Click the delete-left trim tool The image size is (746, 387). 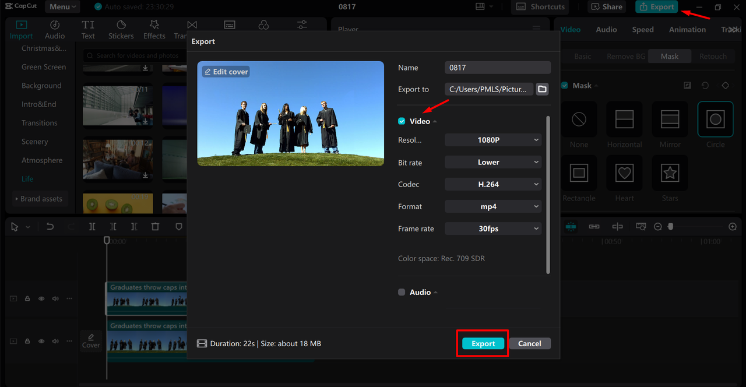tap(113, 227)
